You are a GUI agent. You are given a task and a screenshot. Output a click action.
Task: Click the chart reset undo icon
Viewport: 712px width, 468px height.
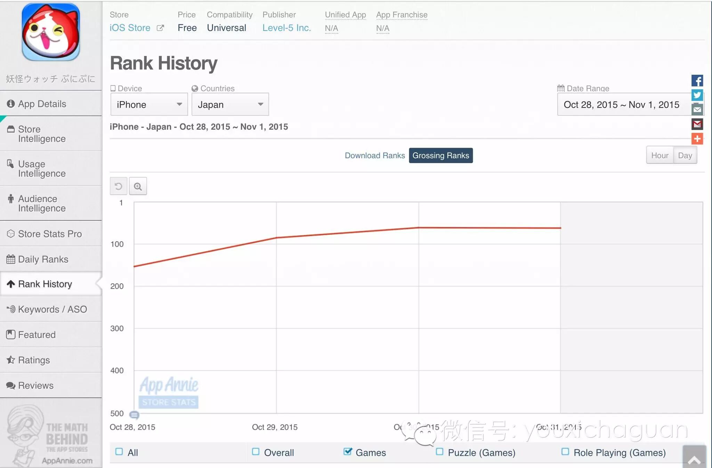pyautogui.click(x=118, y=186)
